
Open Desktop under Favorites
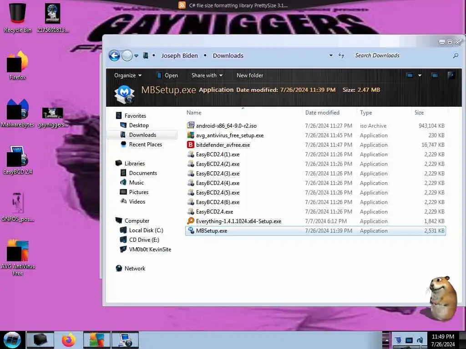click(x=139, y=125)
